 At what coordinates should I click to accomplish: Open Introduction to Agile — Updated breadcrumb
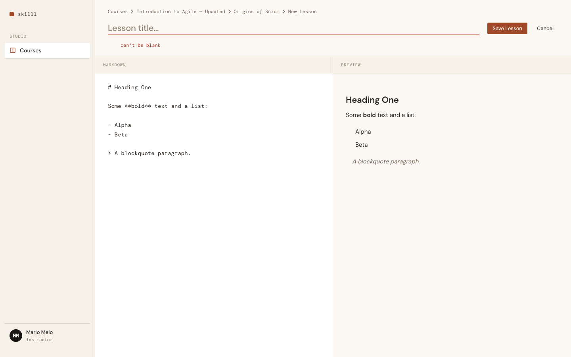(181, 12)
